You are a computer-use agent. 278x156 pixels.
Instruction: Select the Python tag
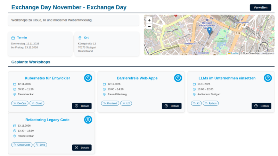click(x=211, y=103)
